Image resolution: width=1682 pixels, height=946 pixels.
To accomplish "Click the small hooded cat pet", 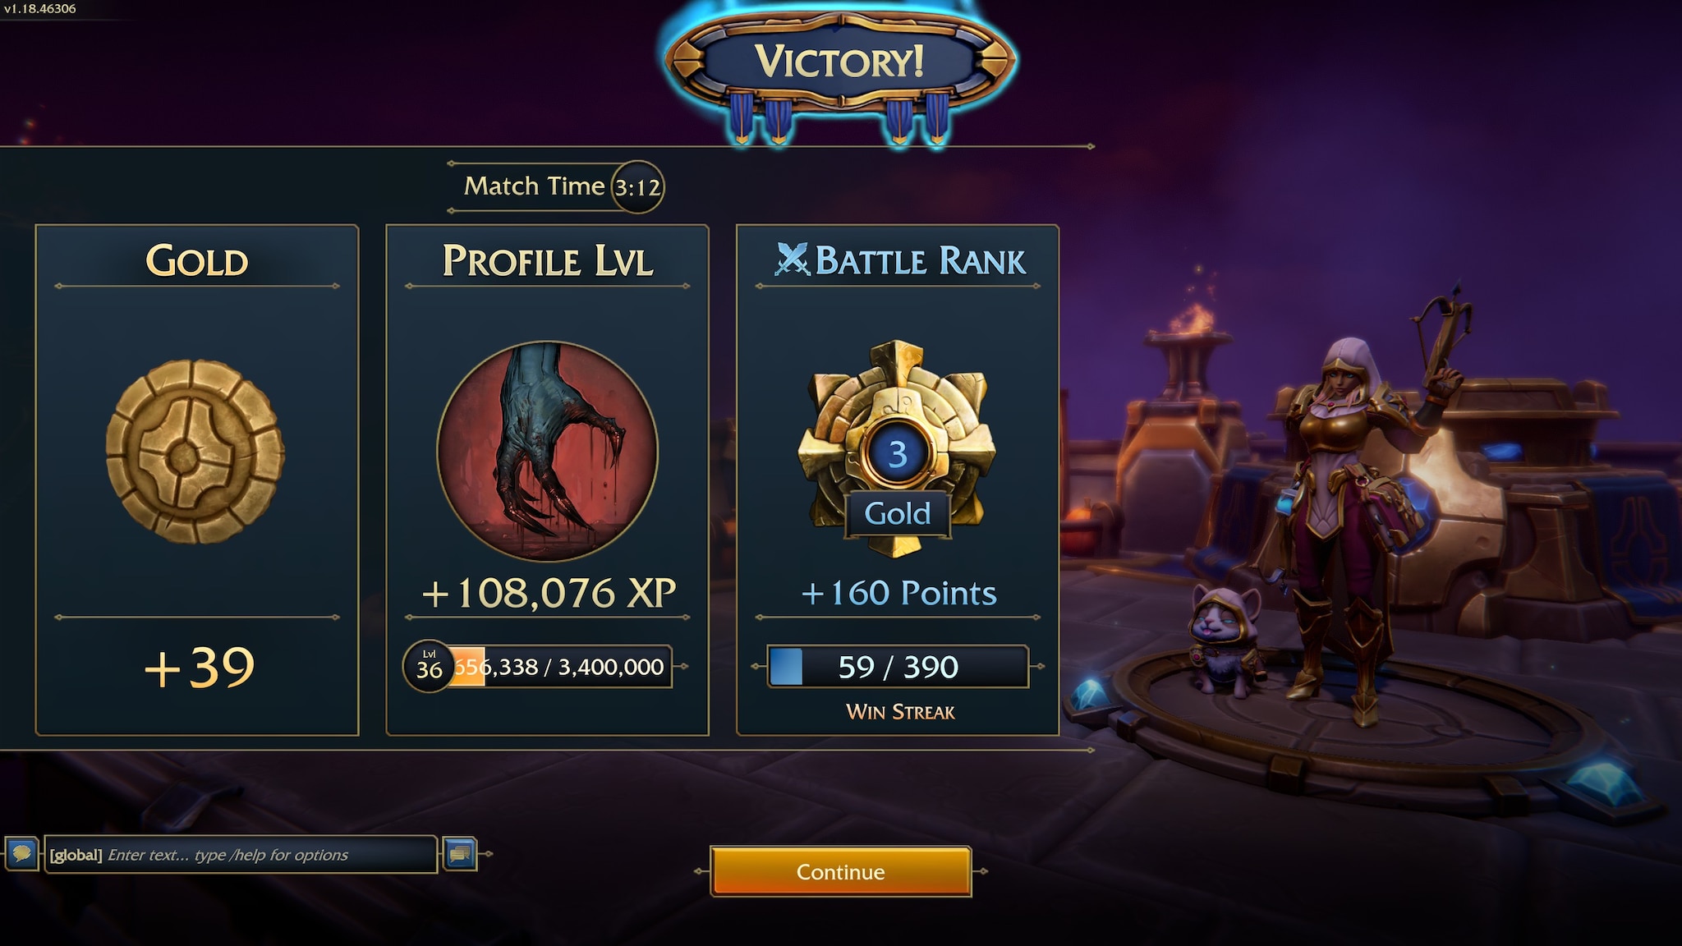I will (1224, 641).
